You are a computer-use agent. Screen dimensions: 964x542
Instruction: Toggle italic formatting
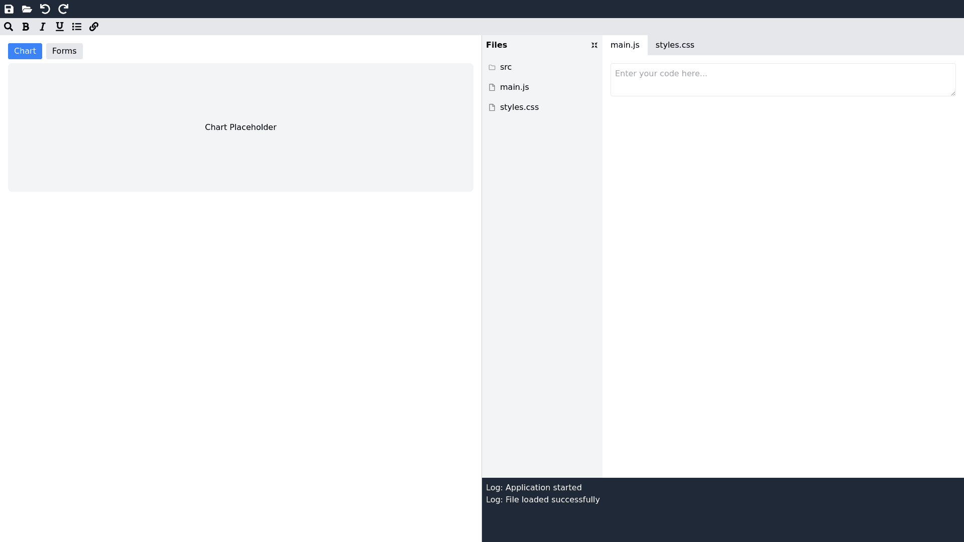click(43, 27)
